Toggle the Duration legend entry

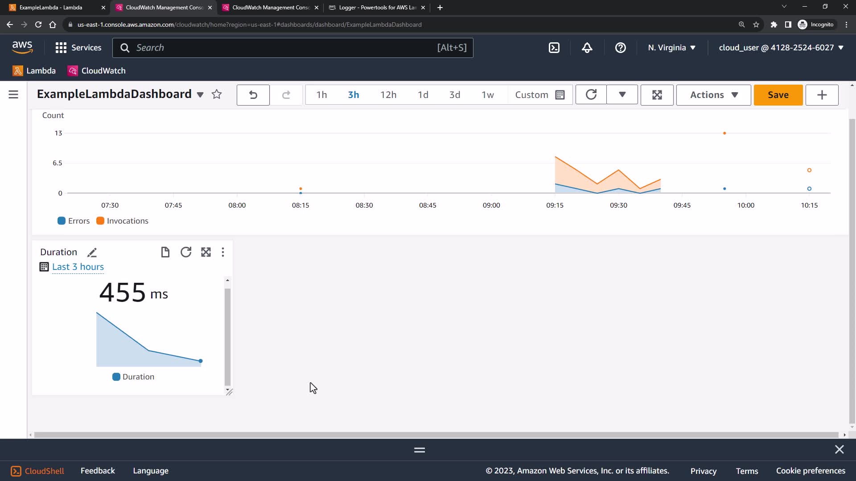pyautogui.click(x=133, y=377)
